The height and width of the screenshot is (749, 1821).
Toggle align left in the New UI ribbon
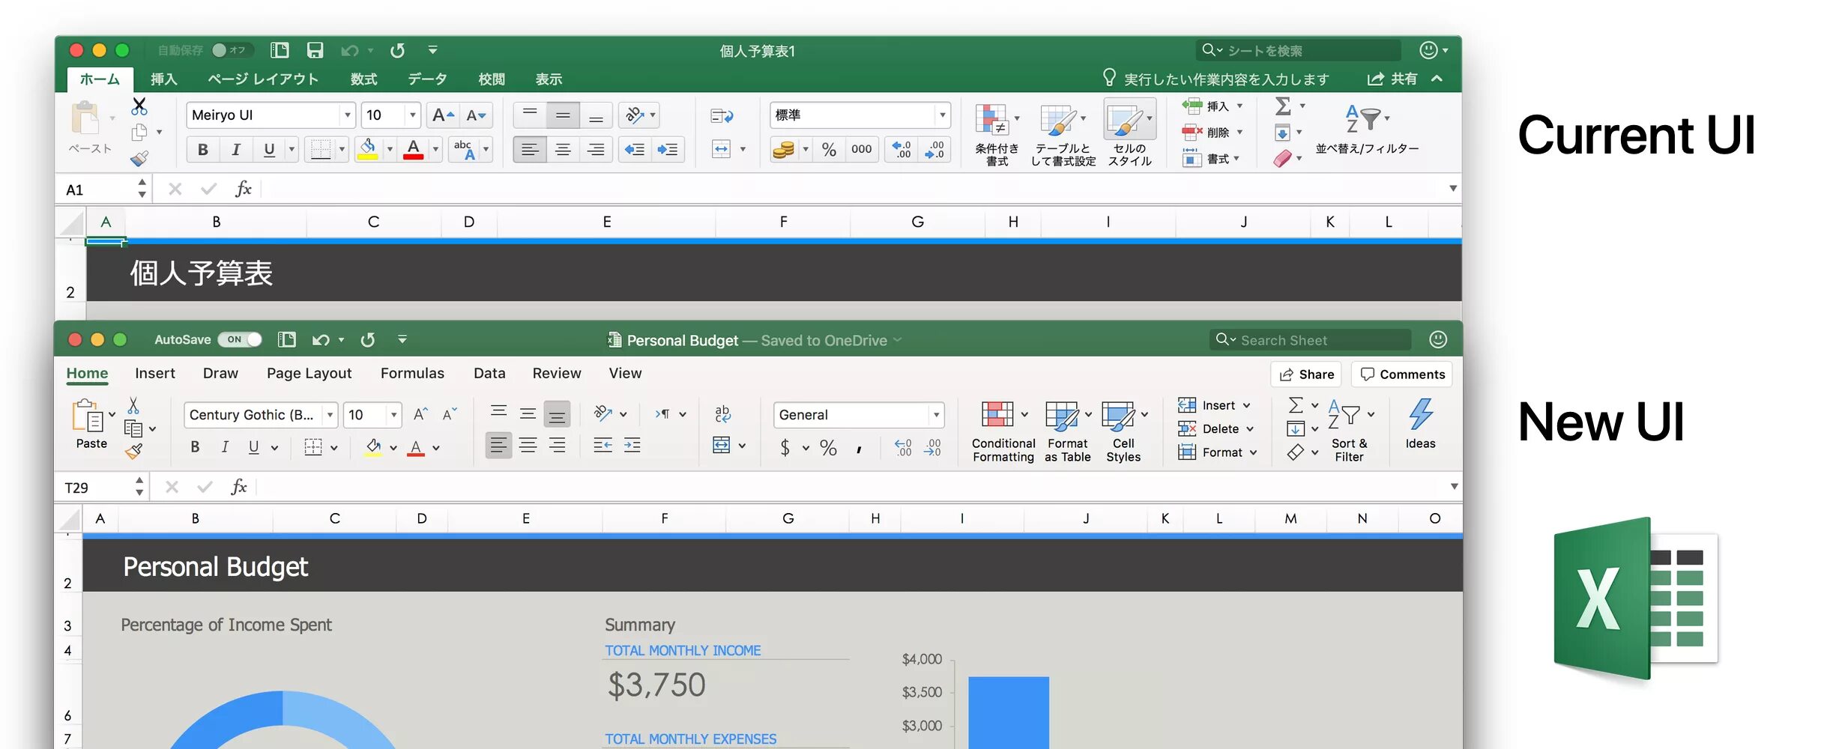point(498,446)
